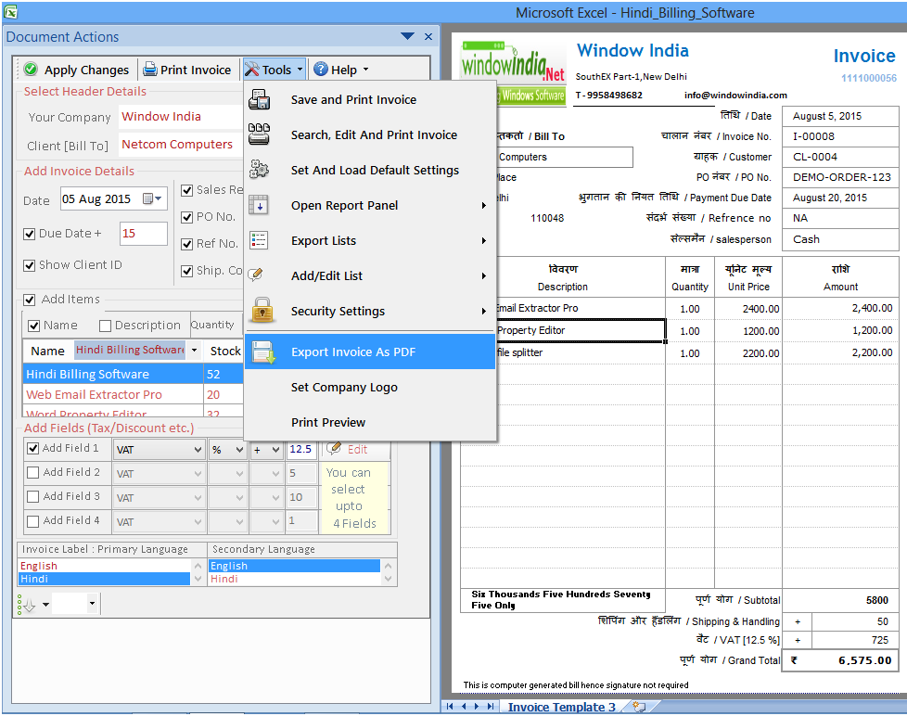Enable the Add Field 2 checkbox

pyautogui.click(x=33, y=472)
